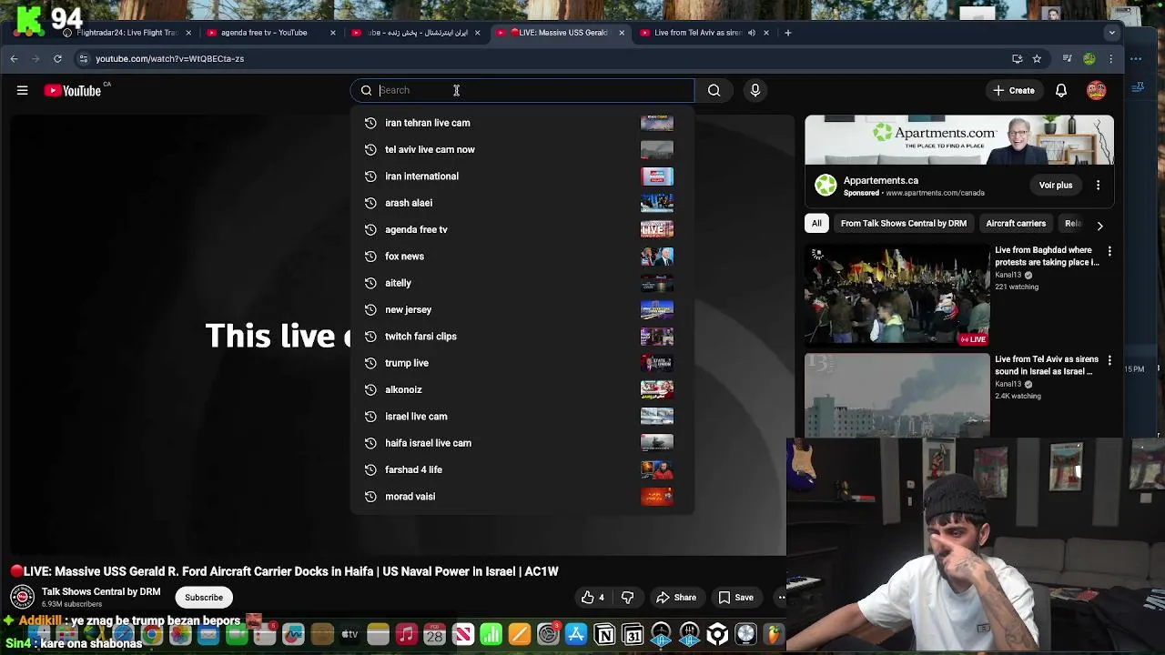Select suggestion 'arash alaei'
This screenshot has width=1165, height=655.
[522, 203]
